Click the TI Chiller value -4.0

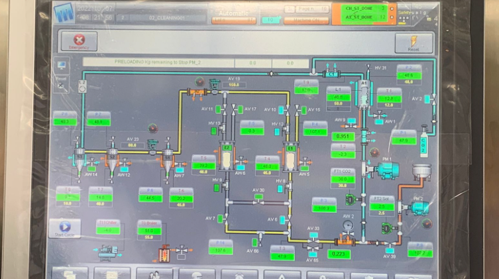[x=108, y=230]
